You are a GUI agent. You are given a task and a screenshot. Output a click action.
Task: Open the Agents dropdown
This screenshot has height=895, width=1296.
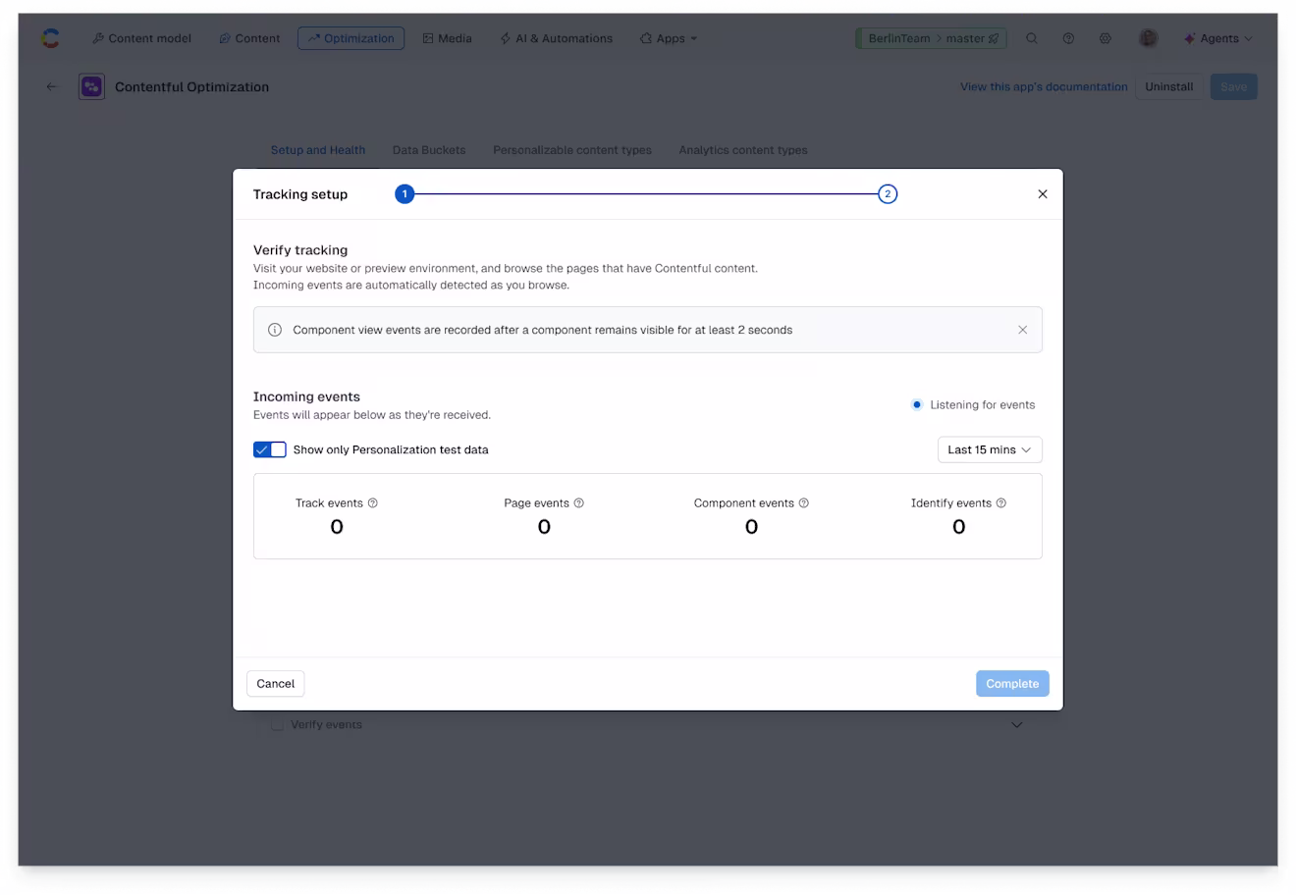pos(1217,38)
